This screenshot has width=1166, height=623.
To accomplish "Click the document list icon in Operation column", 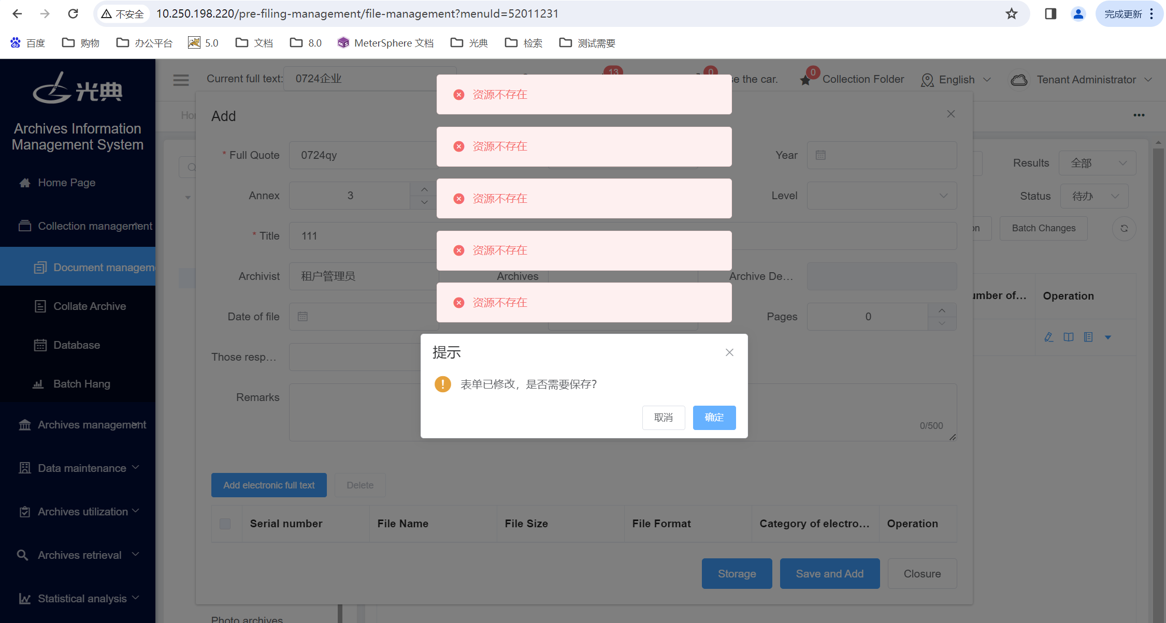I will tap(1088, 337).
